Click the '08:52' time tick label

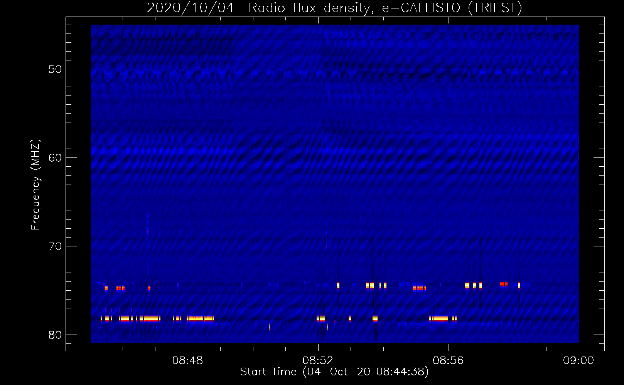(x=318, y=361)
